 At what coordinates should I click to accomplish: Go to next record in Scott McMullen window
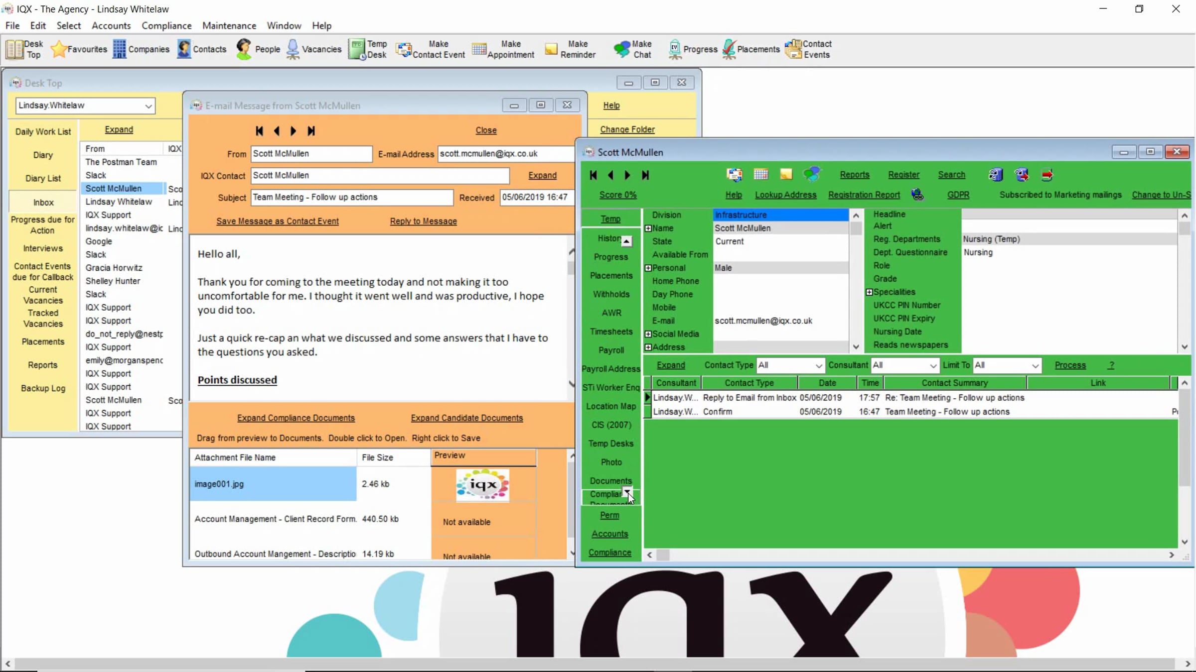pos(627,175)
